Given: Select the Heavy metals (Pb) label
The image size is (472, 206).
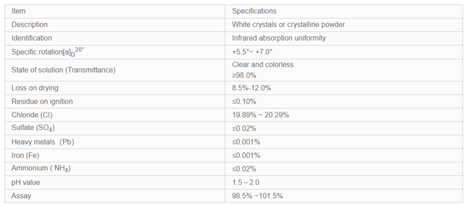Looking at the screenshot, I should pyautogui.click(x=43, y=142).
